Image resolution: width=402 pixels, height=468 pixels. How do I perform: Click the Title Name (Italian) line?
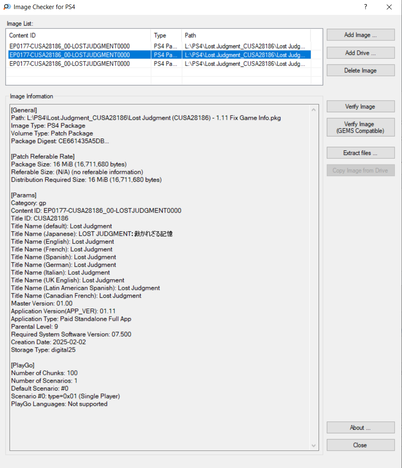[x=60, y=273]
